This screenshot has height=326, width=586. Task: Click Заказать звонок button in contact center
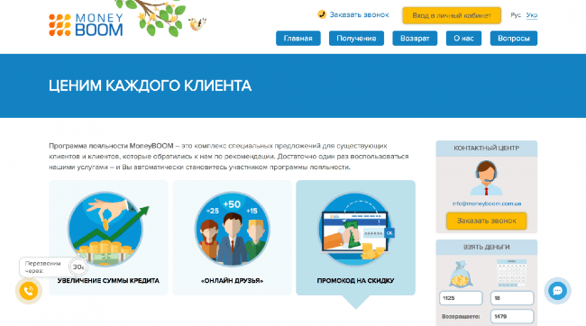pos(486,221)
